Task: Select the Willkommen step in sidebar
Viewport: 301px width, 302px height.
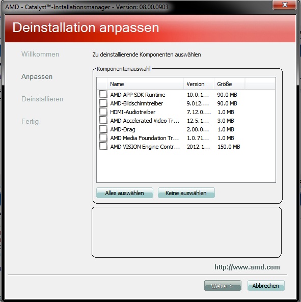Action: click(40, 54)
